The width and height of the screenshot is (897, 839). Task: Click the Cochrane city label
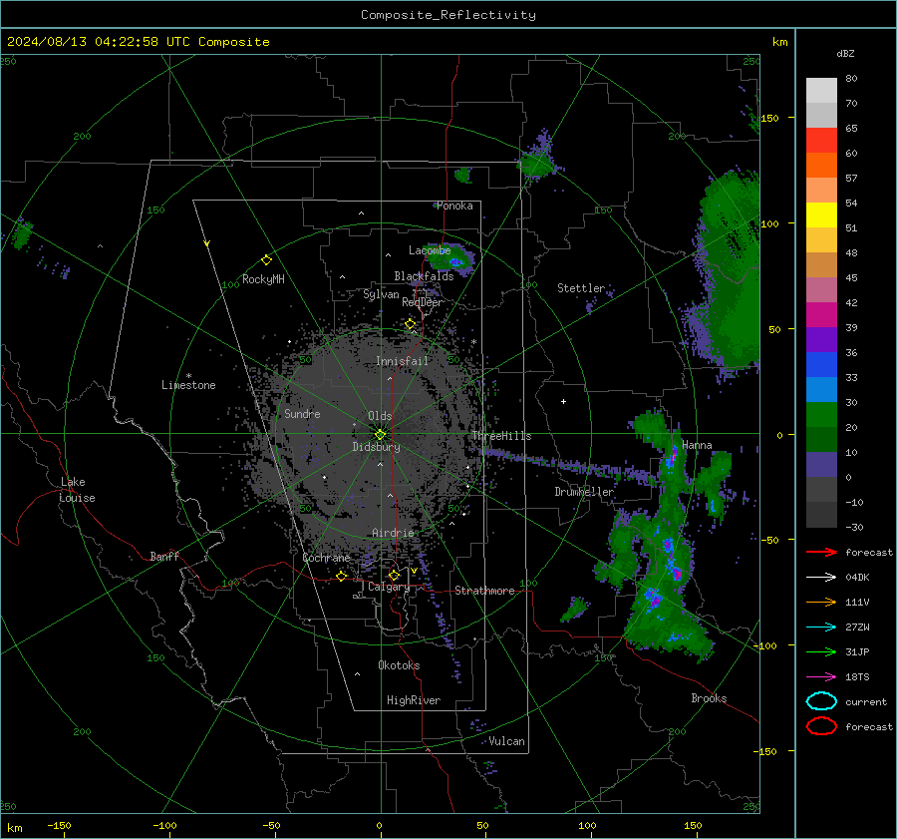coord(326,558)
